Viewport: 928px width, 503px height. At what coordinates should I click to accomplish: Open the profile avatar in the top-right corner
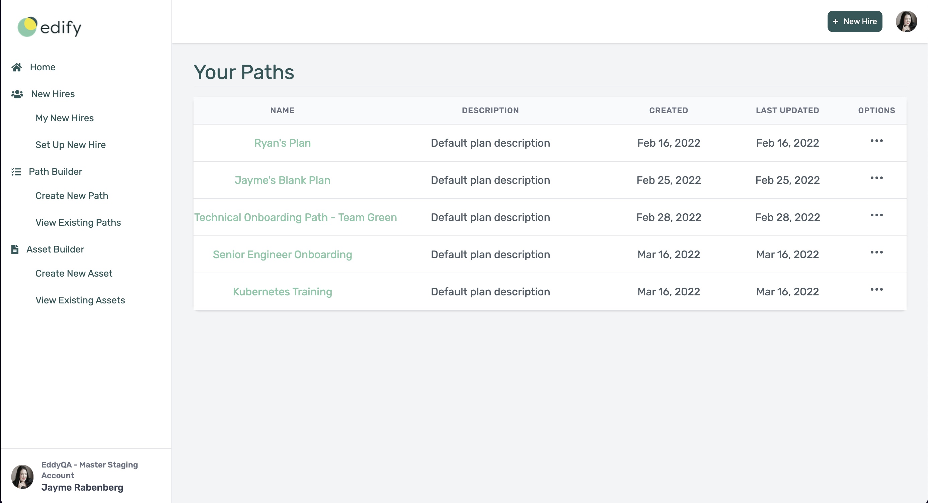pos(906,22)
